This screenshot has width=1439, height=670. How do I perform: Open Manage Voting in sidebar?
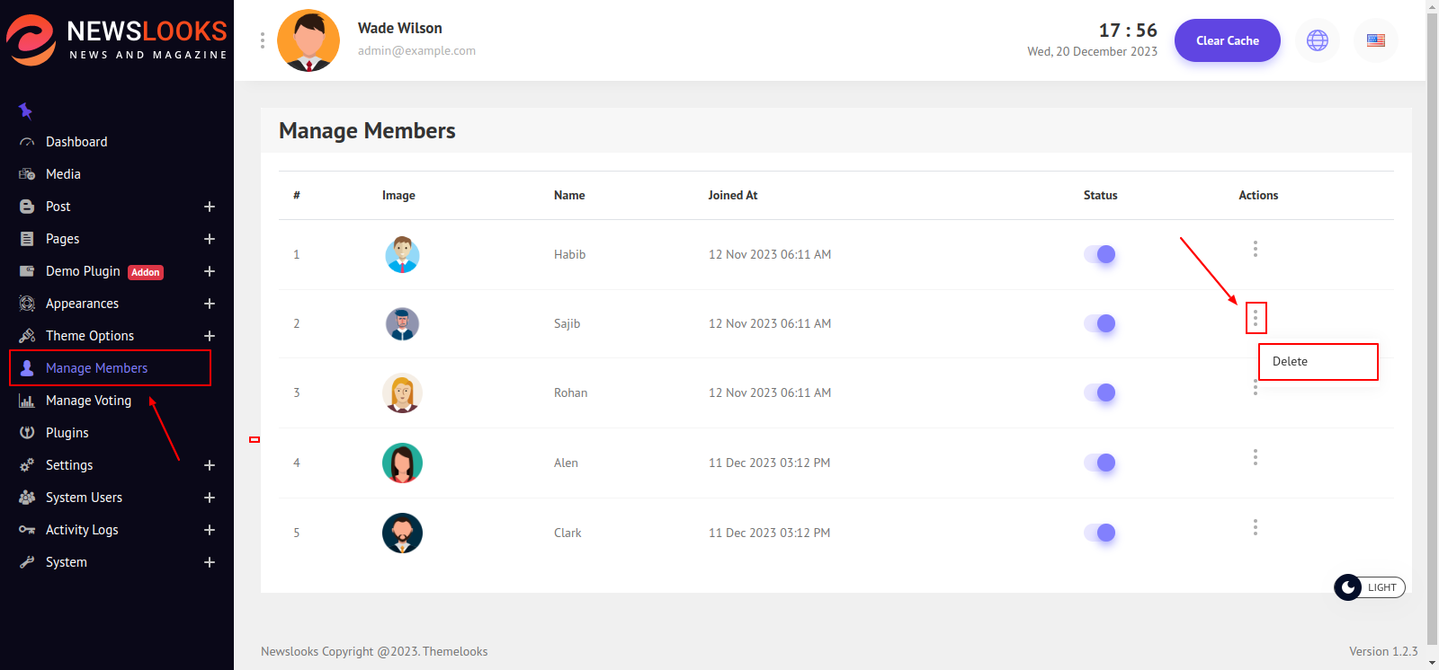point(88,401)
